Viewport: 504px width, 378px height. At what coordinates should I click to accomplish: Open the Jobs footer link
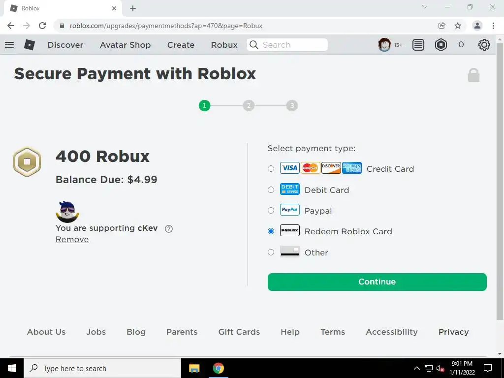coord(96,332)
